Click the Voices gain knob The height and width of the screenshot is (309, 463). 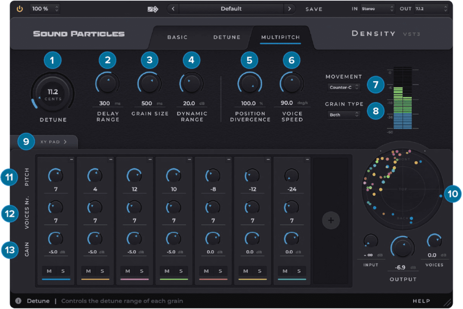click(x=434, y=241)
